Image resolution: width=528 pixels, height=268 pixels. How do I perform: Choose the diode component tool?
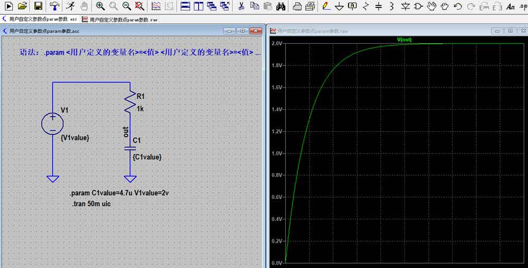406,6
